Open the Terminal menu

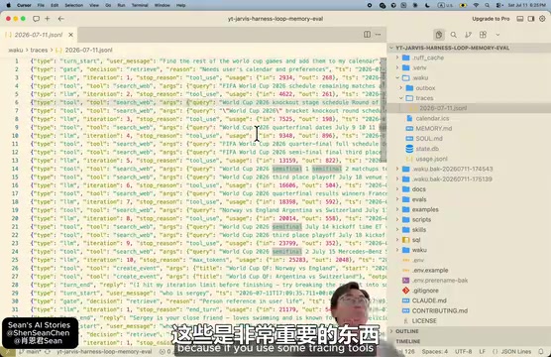tap(140, 5)
